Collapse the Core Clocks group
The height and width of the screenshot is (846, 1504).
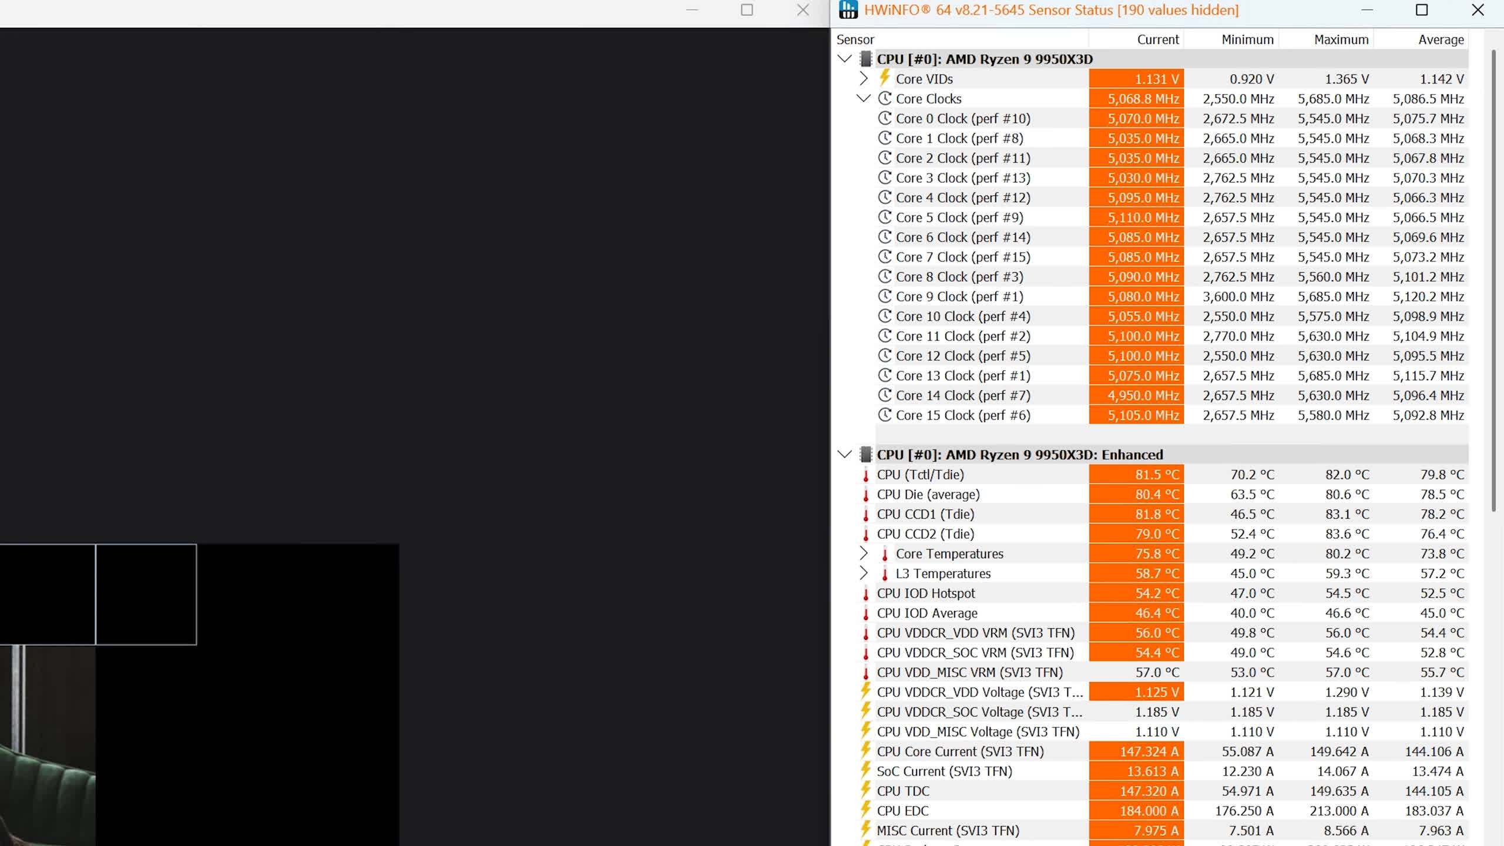(863, 98)
